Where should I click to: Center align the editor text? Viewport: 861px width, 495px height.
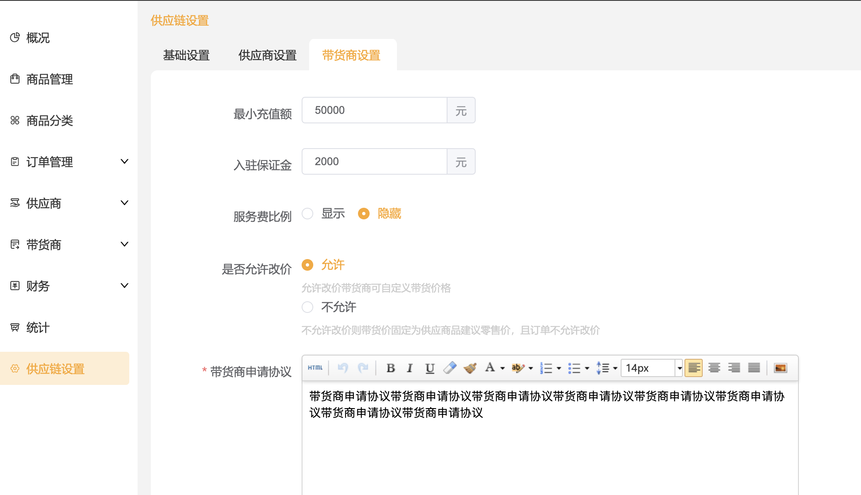pyautogui.click(x=714, y=368)
